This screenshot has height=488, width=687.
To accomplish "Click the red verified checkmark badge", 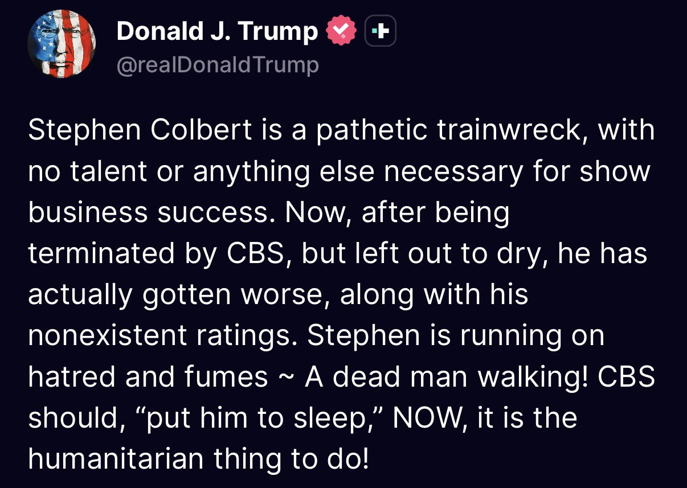I will (340, 31).
